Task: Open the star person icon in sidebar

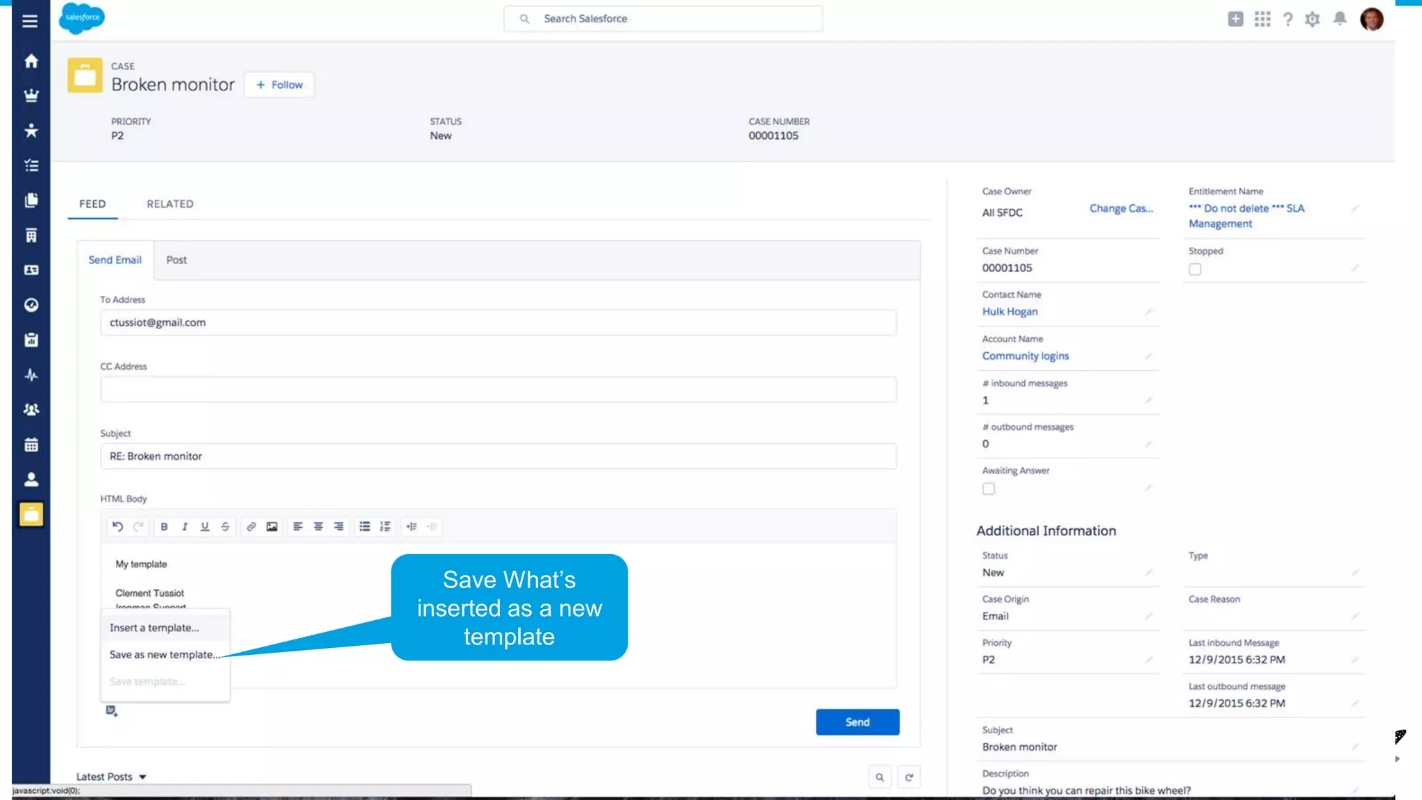Action: click(x=31, y=131)
